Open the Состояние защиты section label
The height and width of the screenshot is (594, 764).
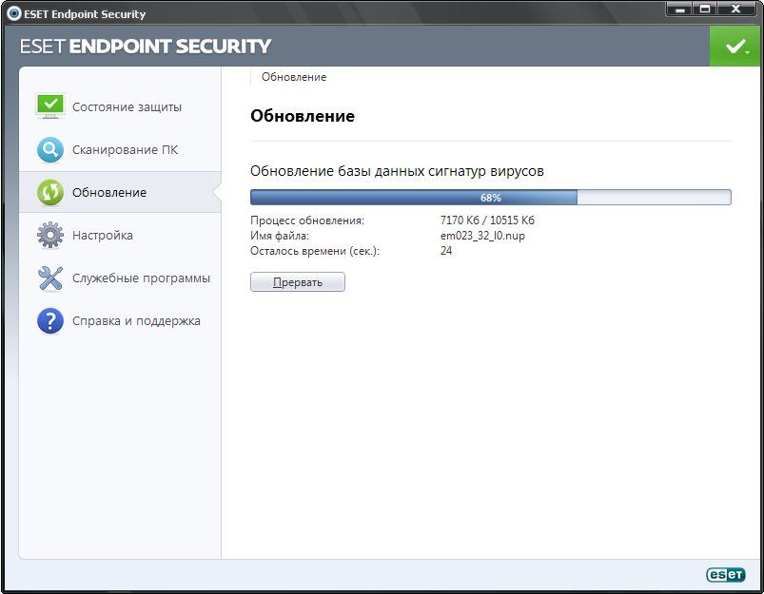click(x=127, y=107)
